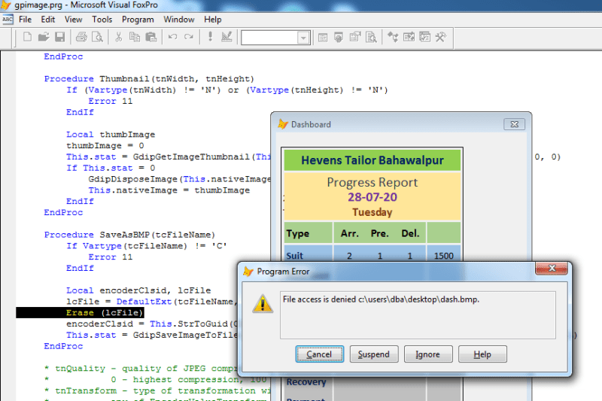Open the View menu

point(73,20)
